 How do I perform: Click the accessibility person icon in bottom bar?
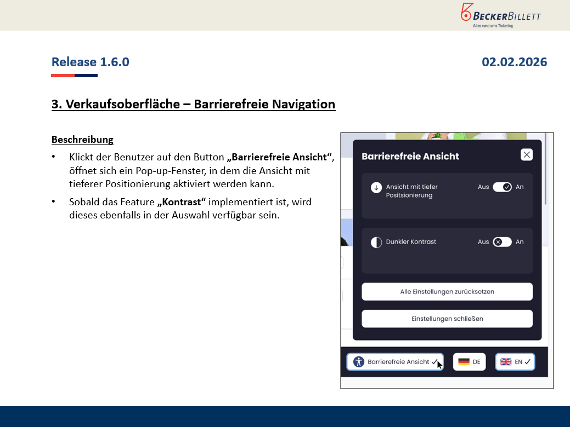[359, 362]
